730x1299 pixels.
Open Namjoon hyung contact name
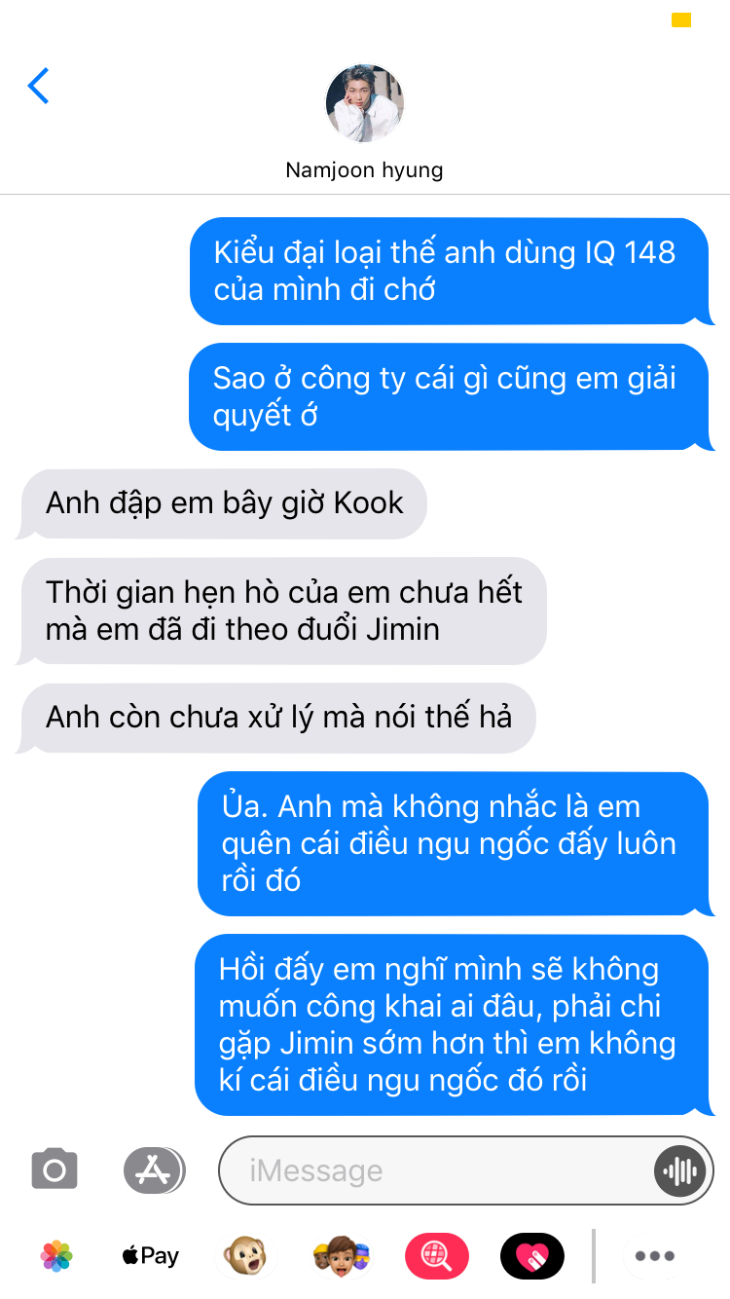tap(364, 169)
